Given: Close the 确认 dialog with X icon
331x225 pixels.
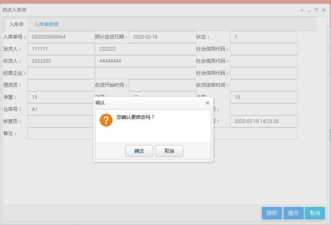Looking at the screenshot, I should pos(208,103).
